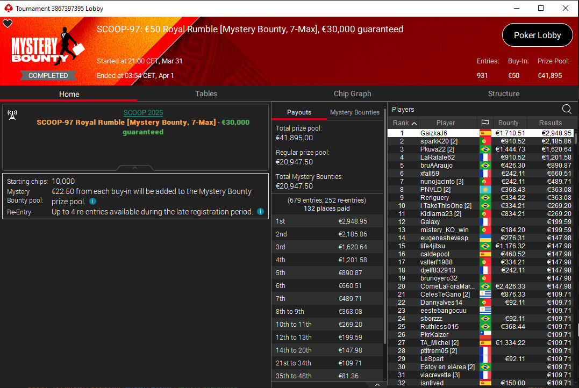This screenshot has width=579, height=388.
Task: Click the Total Mystery Bounties amount
Action: coord(294,186)
